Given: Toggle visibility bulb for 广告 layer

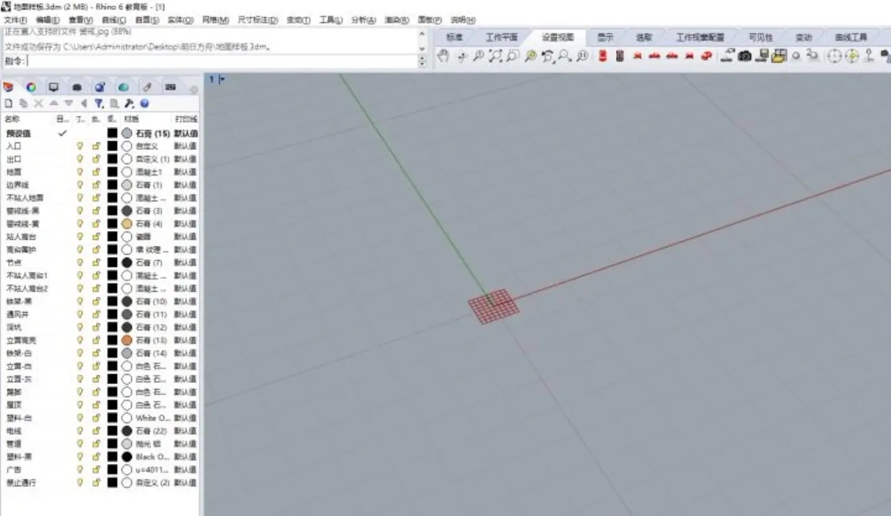Looking at the screenshot, I should (80, 469).
